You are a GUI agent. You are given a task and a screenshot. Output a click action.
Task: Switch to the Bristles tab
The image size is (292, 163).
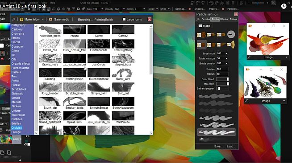tap(215, 19)
